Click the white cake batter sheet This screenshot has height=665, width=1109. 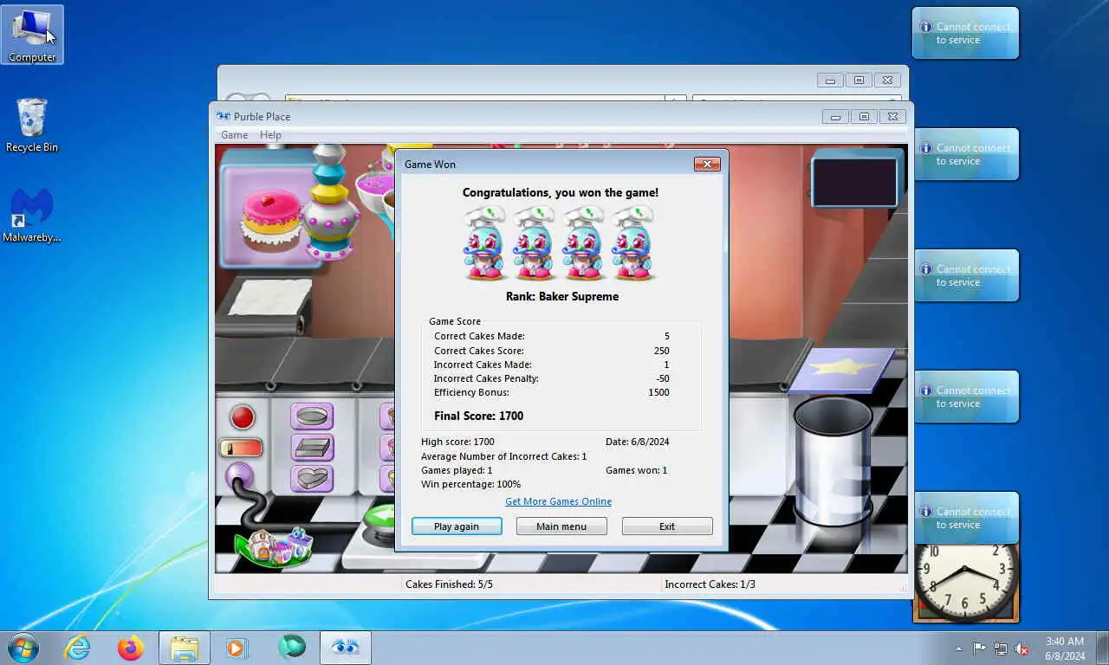point(269,297)
